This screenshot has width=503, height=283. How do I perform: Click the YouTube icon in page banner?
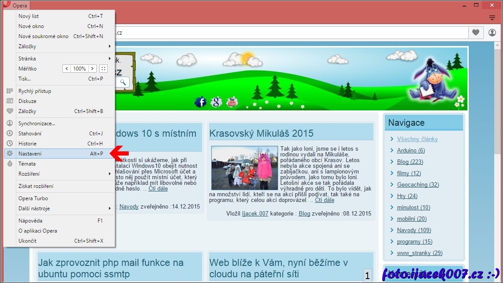pos(232,102)
